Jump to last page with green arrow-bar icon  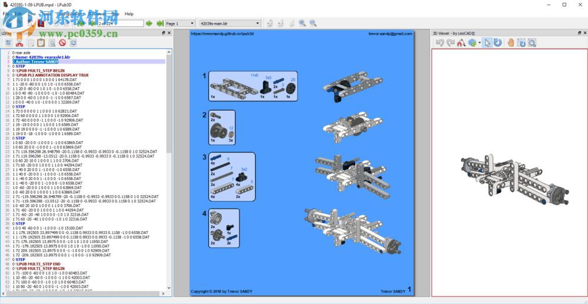pos(160,24)
